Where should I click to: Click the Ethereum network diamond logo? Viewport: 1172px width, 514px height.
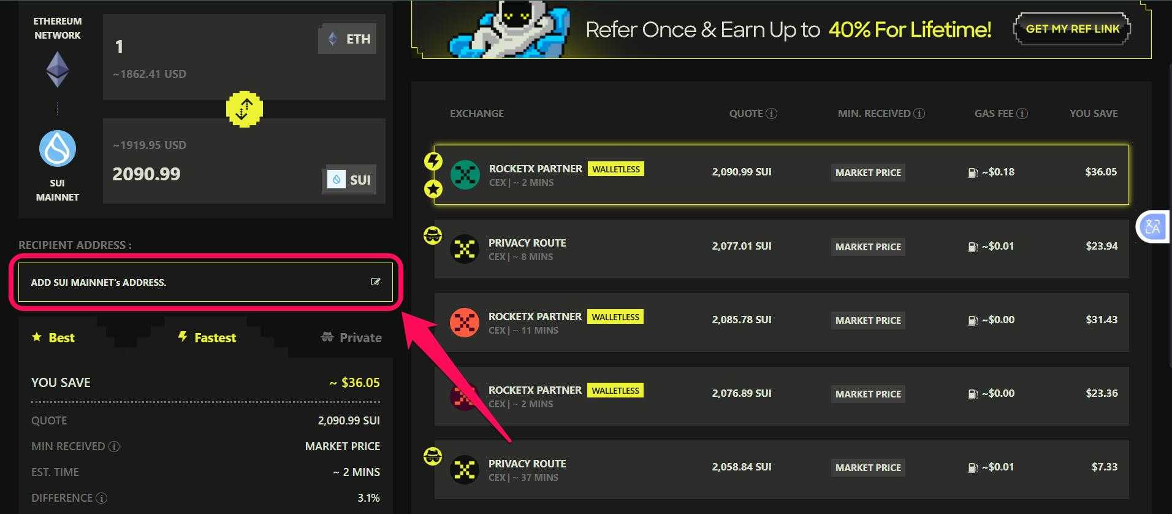(x=58, y=69)
